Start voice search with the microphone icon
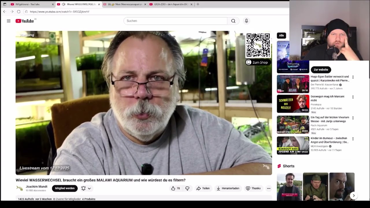370x208 pixels. tap(246, 21)
